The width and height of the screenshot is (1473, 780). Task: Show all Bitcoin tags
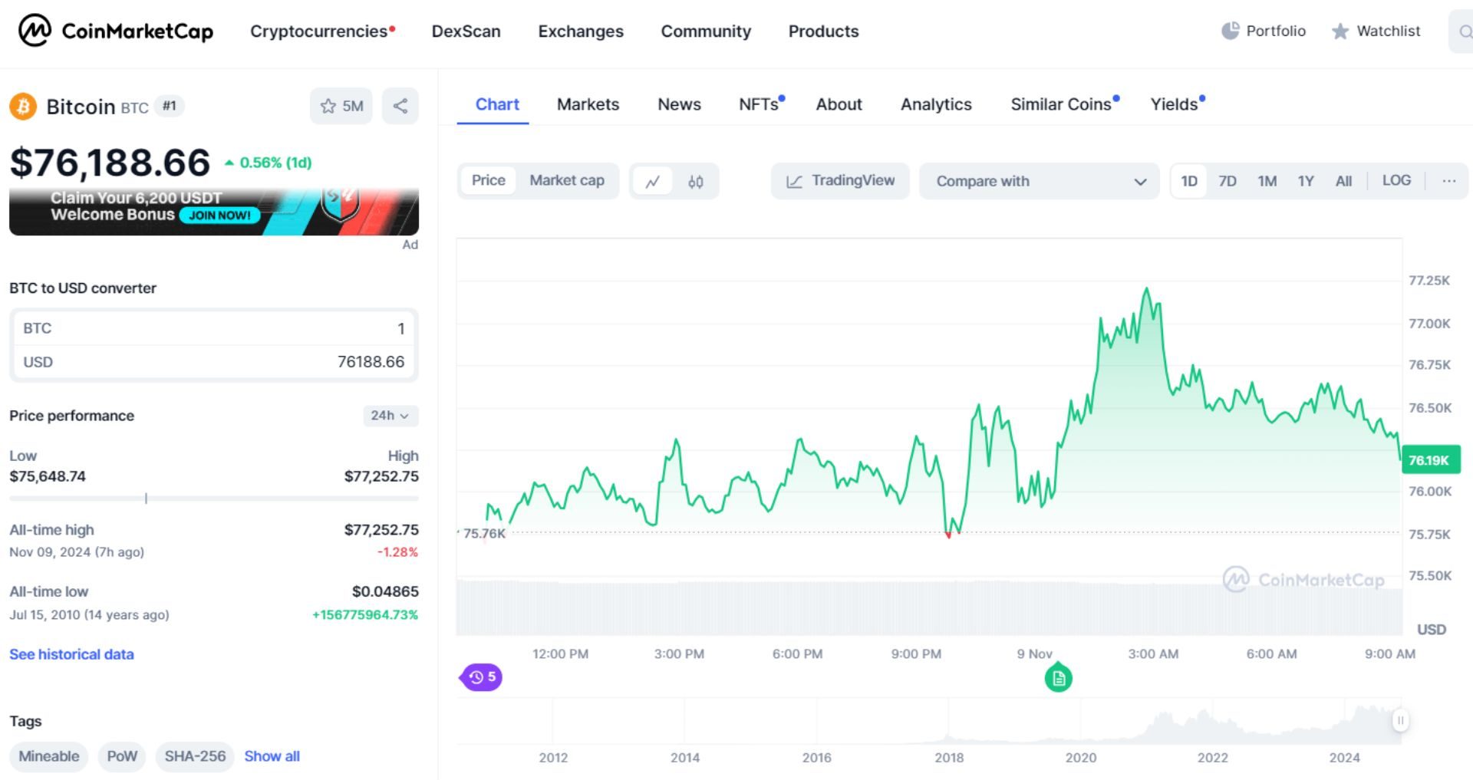click(x=272, y=756)
